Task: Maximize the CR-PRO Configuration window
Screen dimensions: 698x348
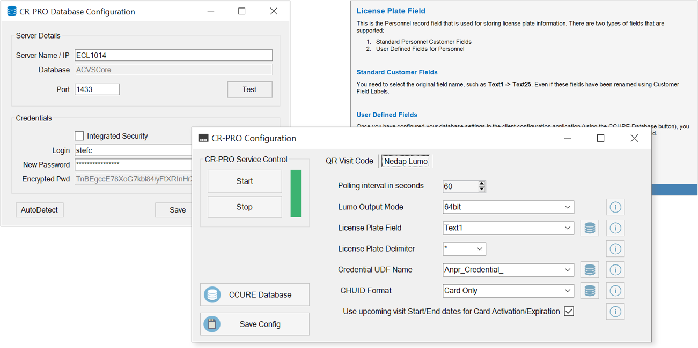Action: [x=601, y=138]
